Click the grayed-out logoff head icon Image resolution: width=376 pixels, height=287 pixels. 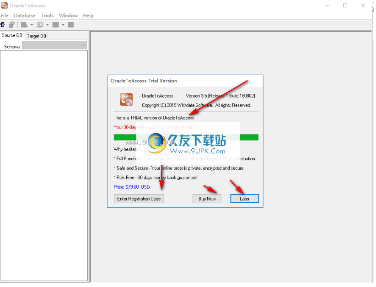(12, 25)
